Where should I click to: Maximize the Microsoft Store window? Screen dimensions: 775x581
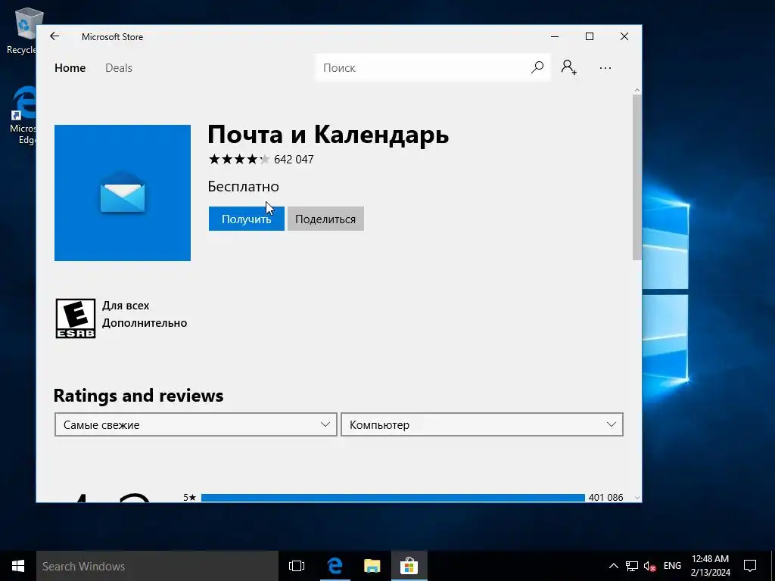point(589,36)
